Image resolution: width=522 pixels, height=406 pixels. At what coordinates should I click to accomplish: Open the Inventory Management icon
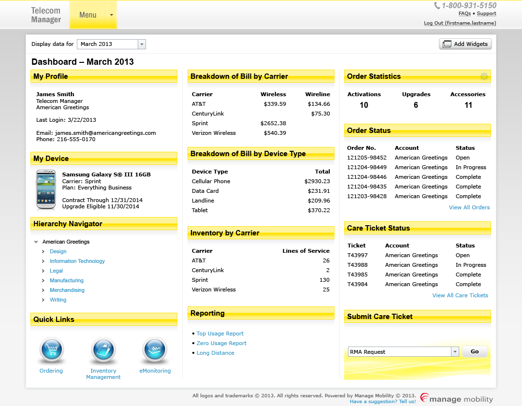pos(103,350)
